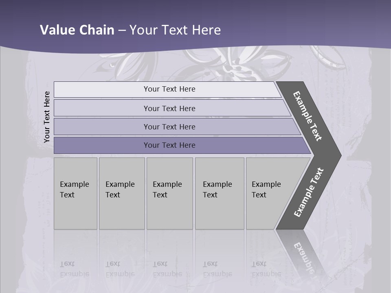Screen dimensions: 391x293
Task: Click the darkest purple 'Your Text Here' bar
Action: pos(182,145)
